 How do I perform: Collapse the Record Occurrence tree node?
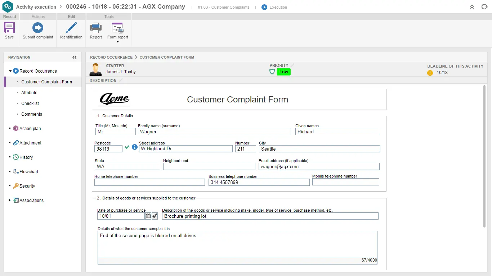[10, 71]
